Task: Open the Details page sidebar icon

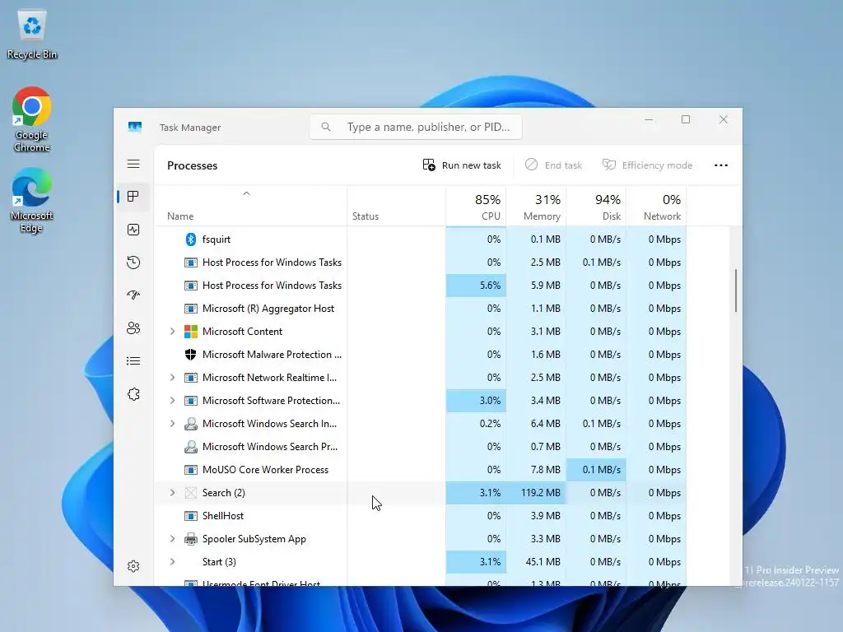Action: click(133, 361)
